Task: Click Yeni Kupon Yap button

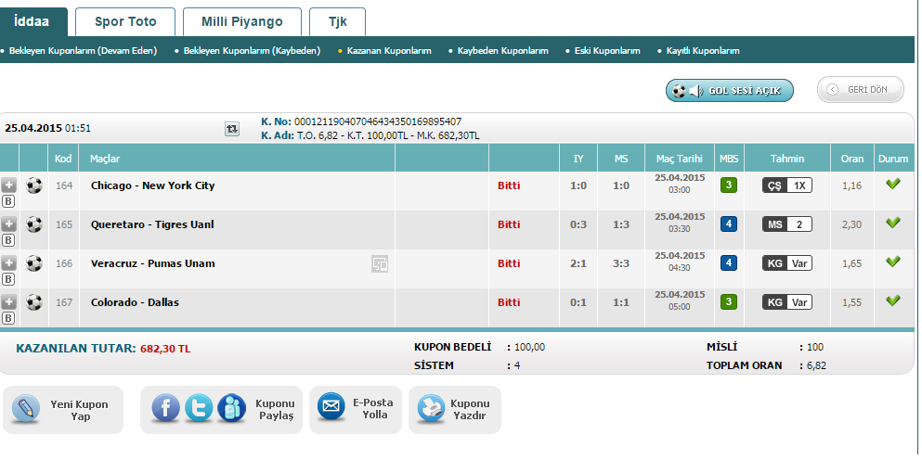Action: [x=63, y=410]
